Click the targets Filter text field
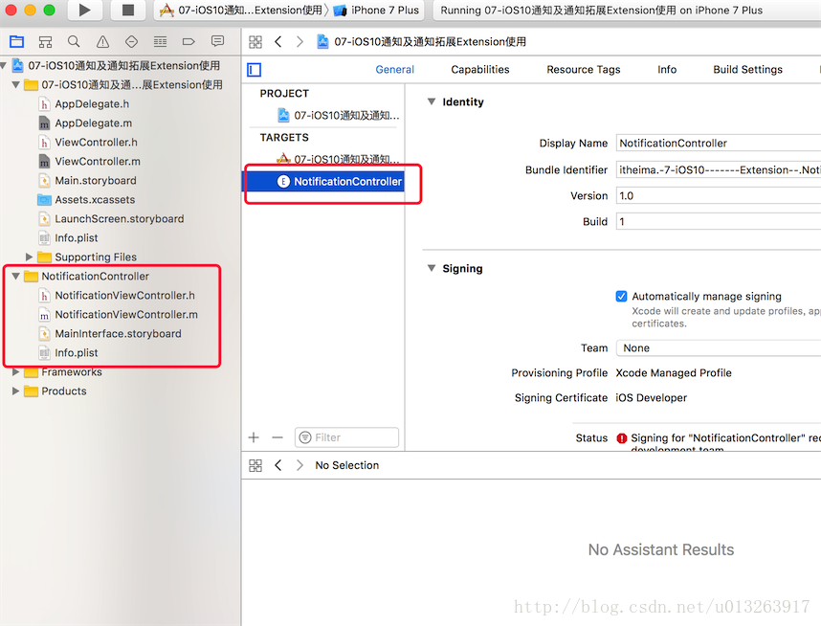Viewport: 821px width, 626px height. [346, 437]
